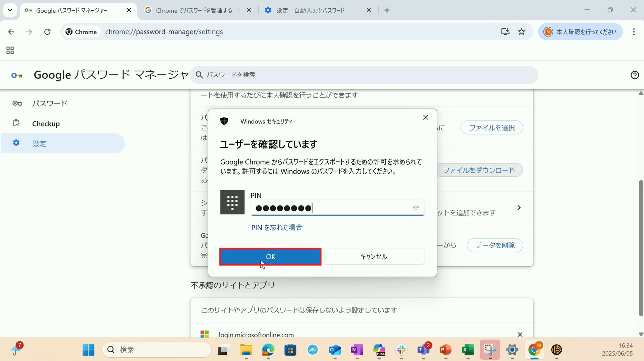644x361 pixels.
Task: Open the パスワード sidebar item
Action: 50,103
